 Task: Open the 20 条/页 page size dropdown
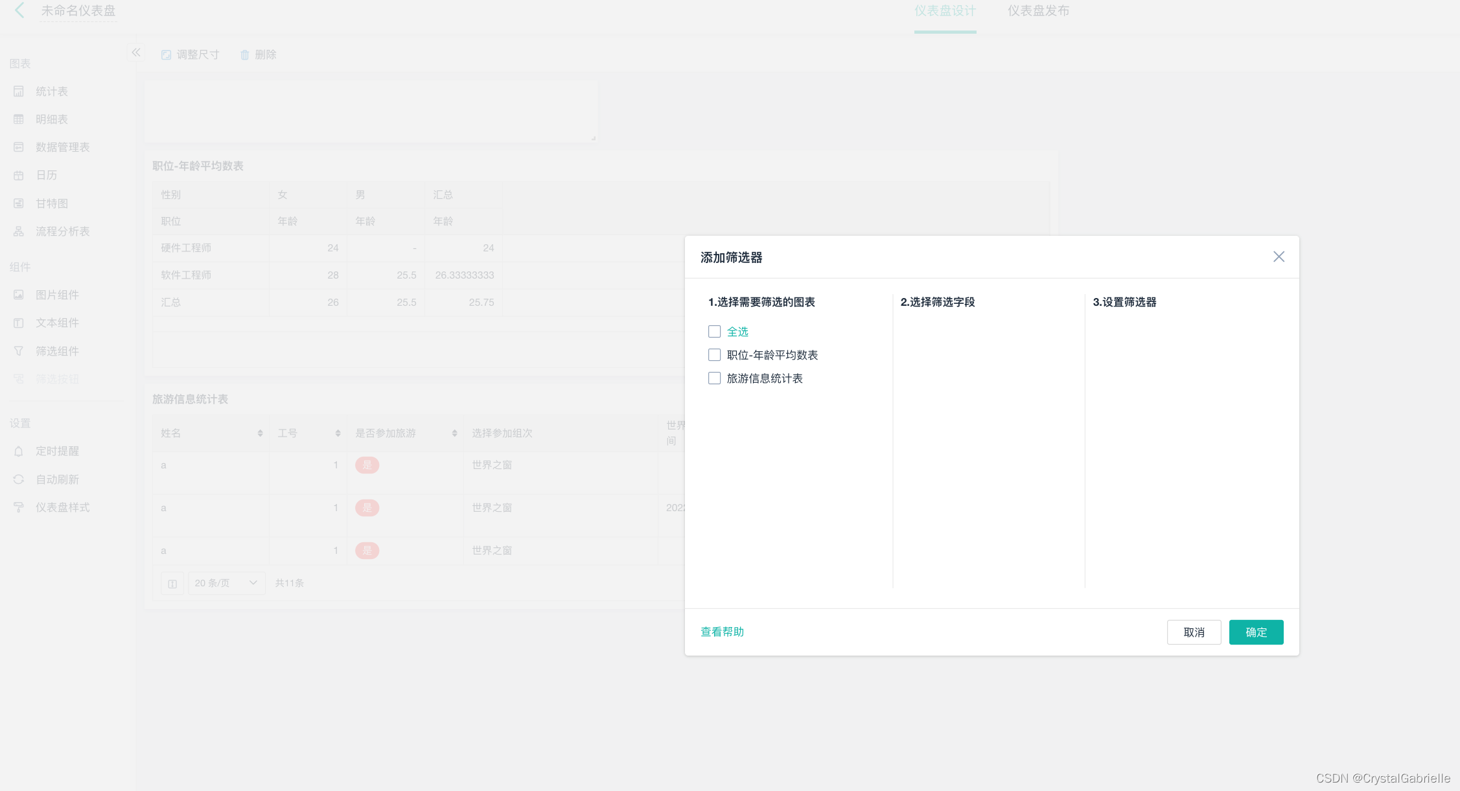coord(226,583)
